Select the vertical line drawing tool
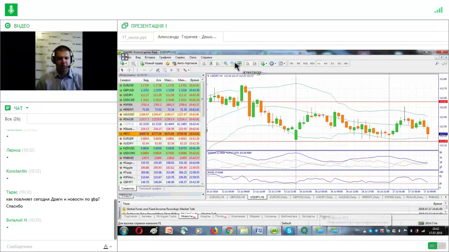The image size is (449, 252). pos(137,70)
